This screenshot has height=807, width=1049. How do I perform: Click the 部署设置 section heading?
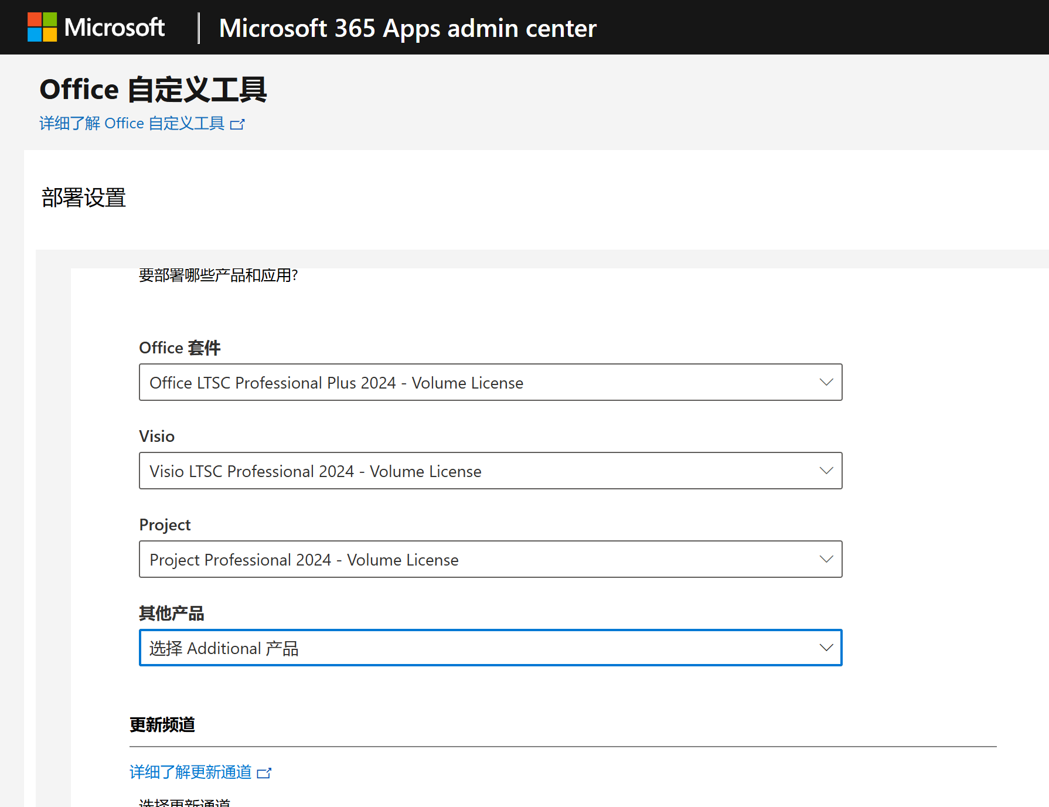[84, 198]
